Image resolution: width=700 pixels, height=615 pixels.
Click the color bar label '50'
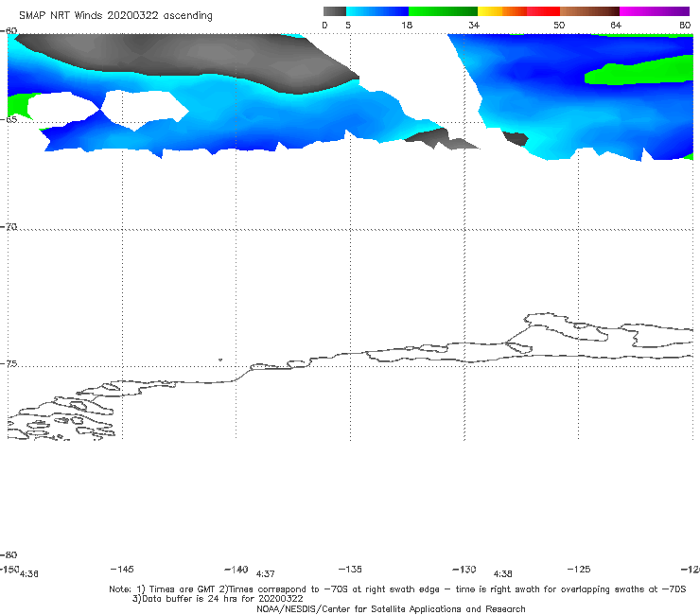(559, 26)
